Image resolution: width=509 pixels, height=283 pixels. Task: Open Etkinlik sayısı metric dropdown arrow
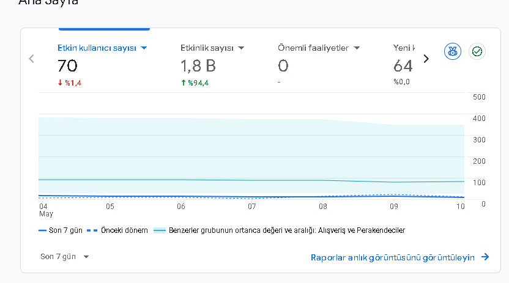(241, 48)
